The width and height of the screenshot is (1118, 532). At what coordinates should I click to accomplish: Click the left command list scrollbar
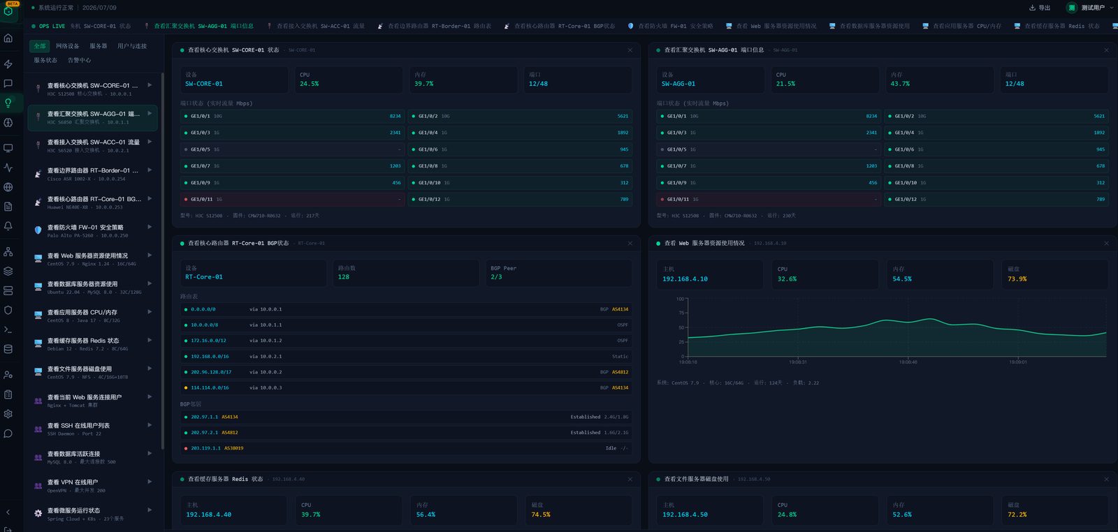[x=162, y=260]
